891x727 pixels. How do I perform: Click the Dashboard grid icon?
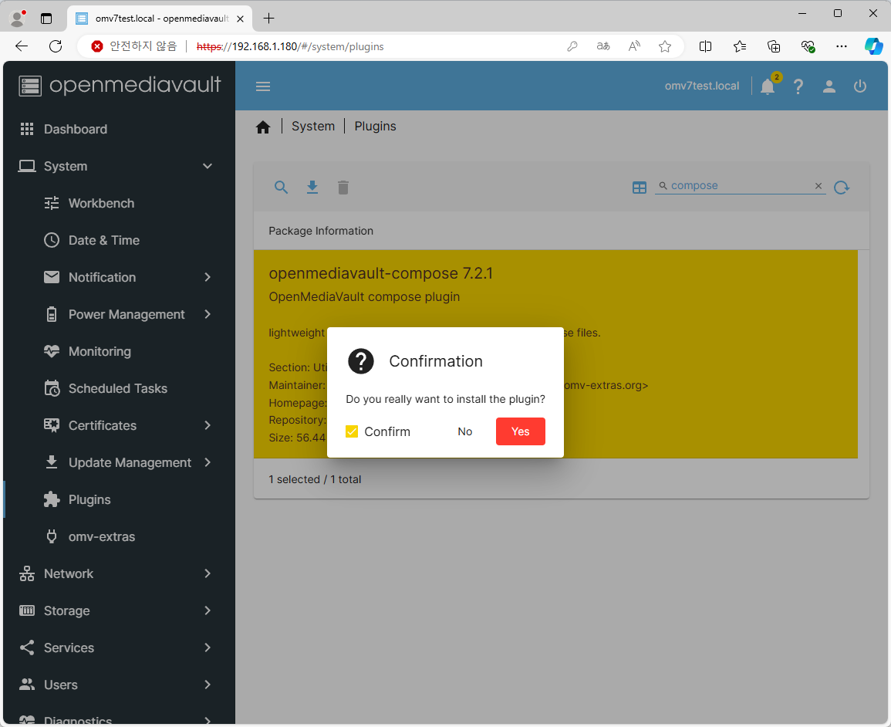pyautogui.click(x=27, y=129)
